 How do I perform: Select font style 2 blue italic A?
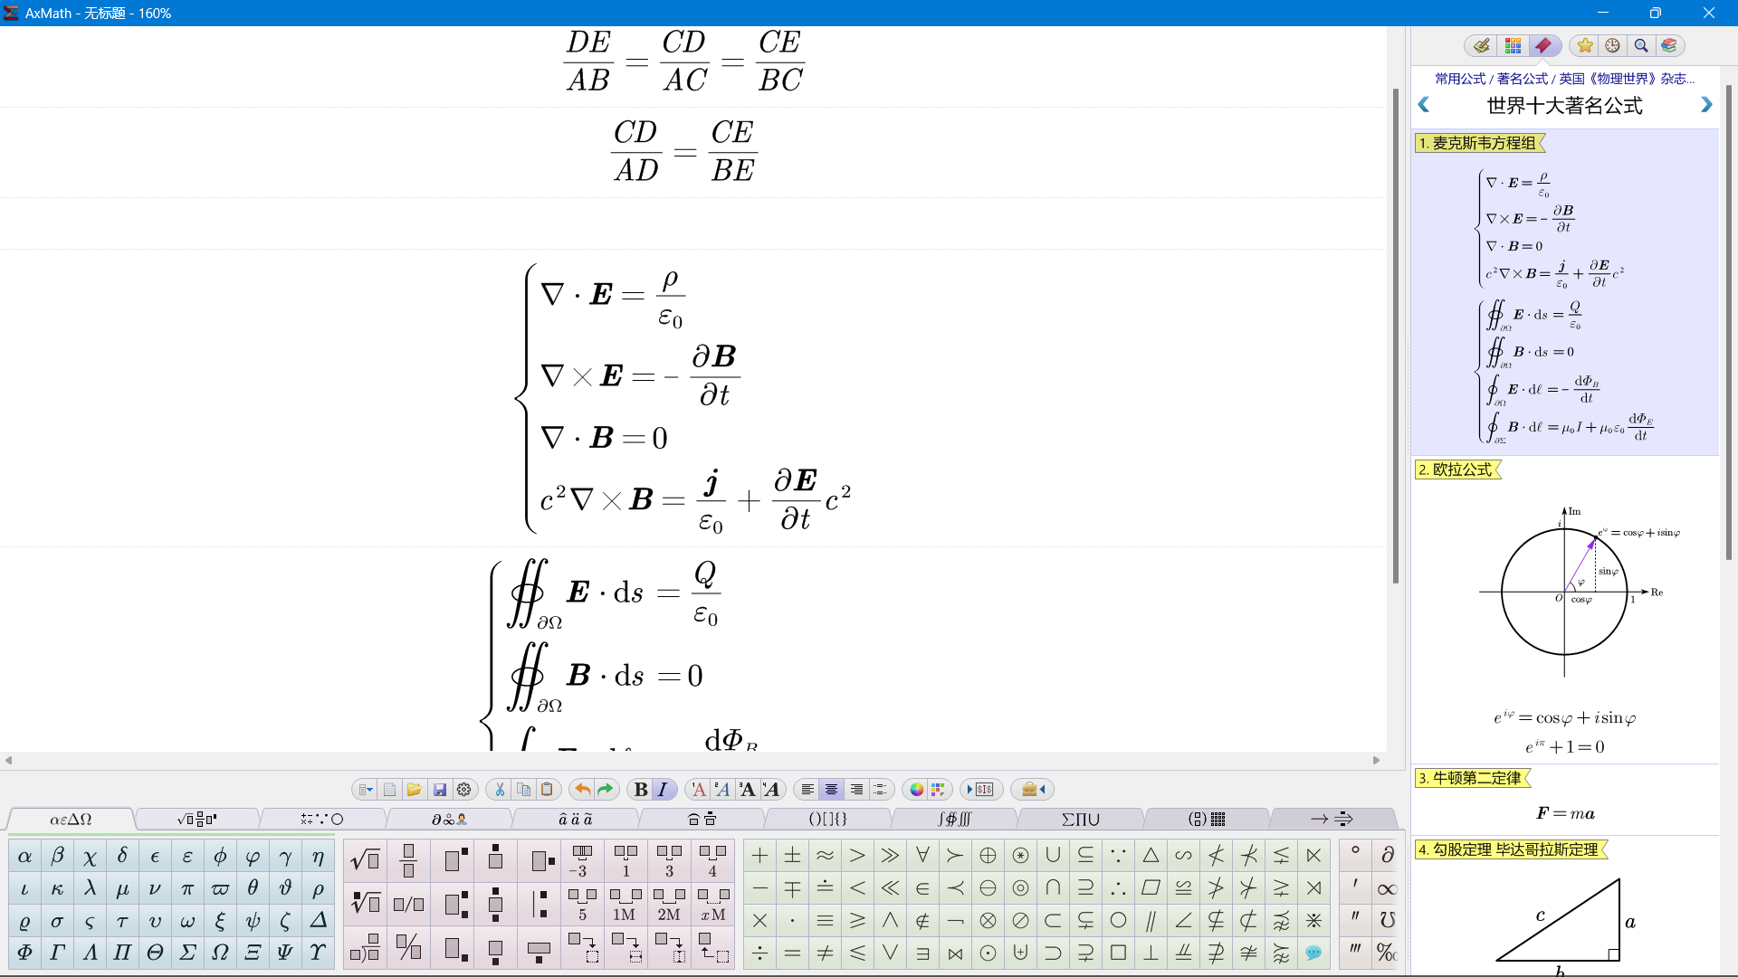point(721,790)
